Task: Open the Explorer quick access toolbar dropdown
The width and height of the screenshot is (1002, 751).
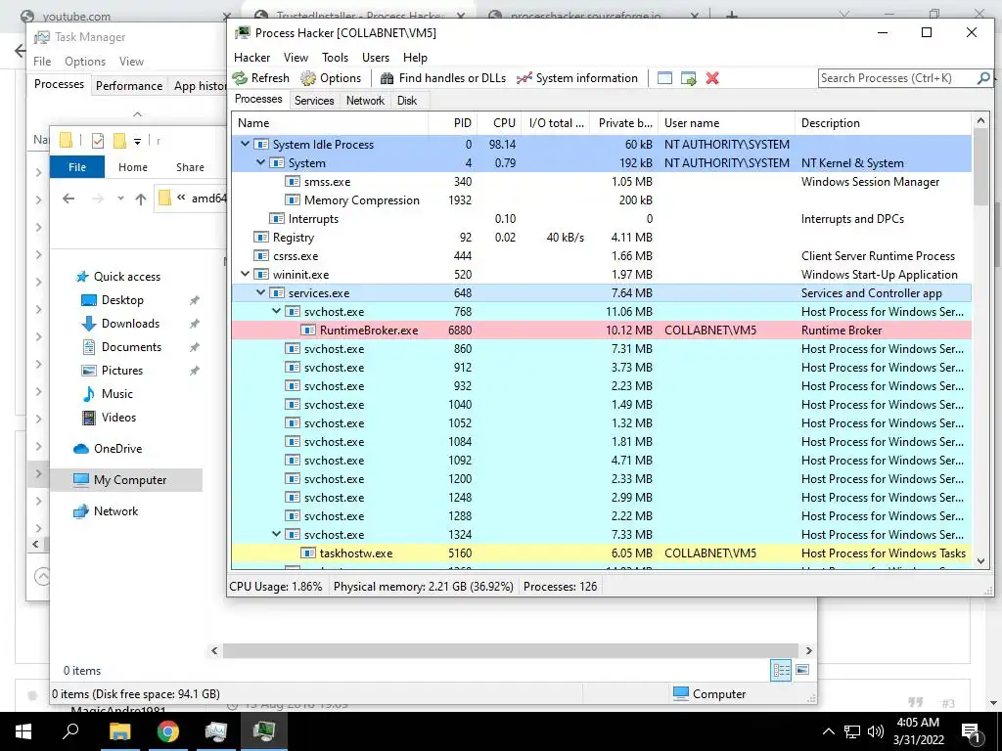Action: pos(137,141)
